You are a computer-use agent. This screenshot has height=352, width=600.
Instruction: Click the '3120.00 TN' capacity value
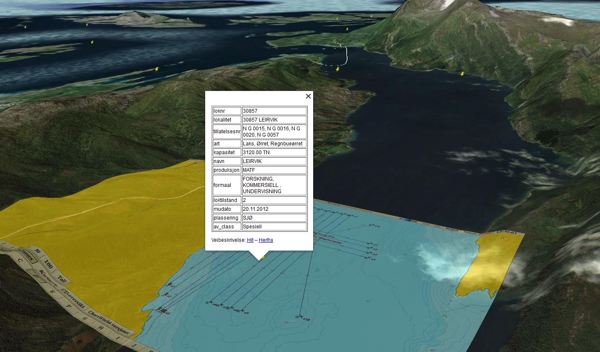[274, 153]
